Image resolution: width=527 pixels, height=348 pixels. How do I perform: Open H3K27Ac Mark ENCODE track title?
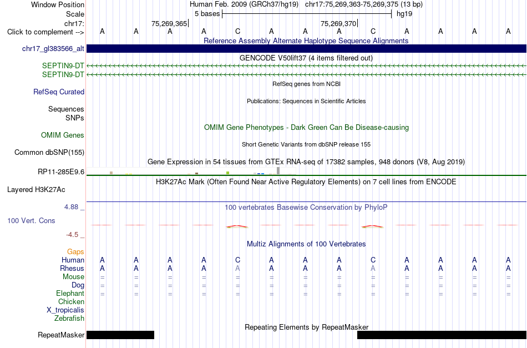(x=306, y=182)
